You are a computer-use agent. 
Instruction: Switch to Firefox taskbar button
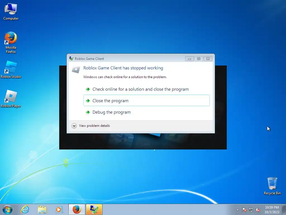[x=77, y=209]
